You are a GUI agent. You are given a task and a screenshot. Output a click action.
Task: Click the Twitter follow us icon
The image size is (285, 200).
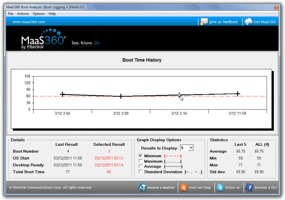(x=220, y=188)
